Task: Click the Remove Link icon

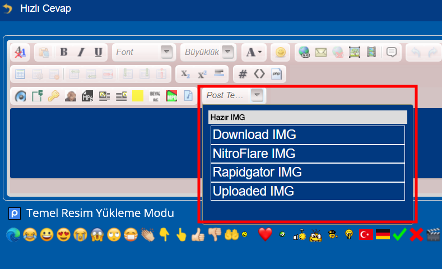Action: (338, 52)
